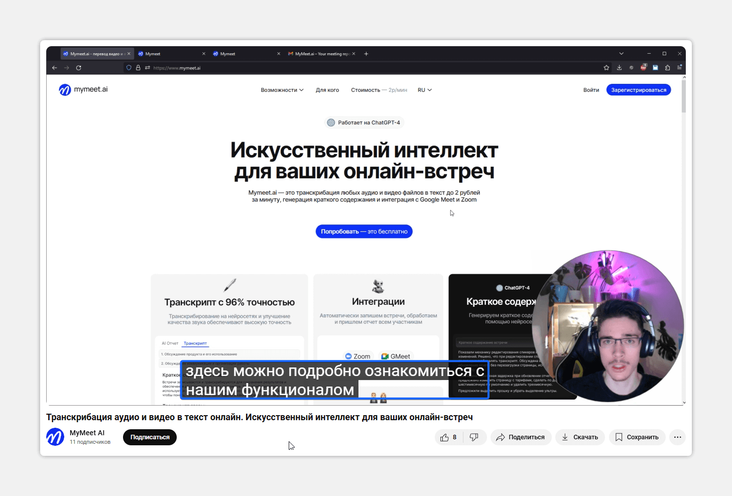Click the 'Транскрипт с 96% точностью' heading
The image size is (732, 496).
(229, 302)
